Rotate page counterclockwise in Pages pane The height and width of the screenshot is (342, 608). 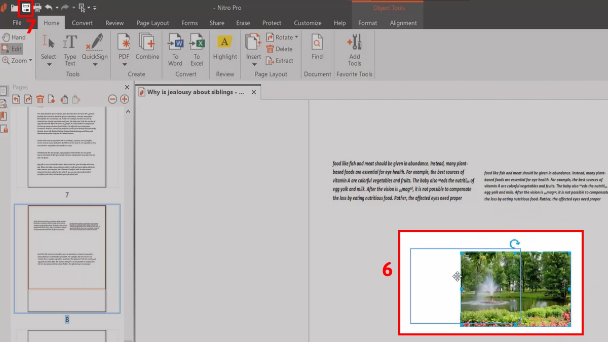16,99
